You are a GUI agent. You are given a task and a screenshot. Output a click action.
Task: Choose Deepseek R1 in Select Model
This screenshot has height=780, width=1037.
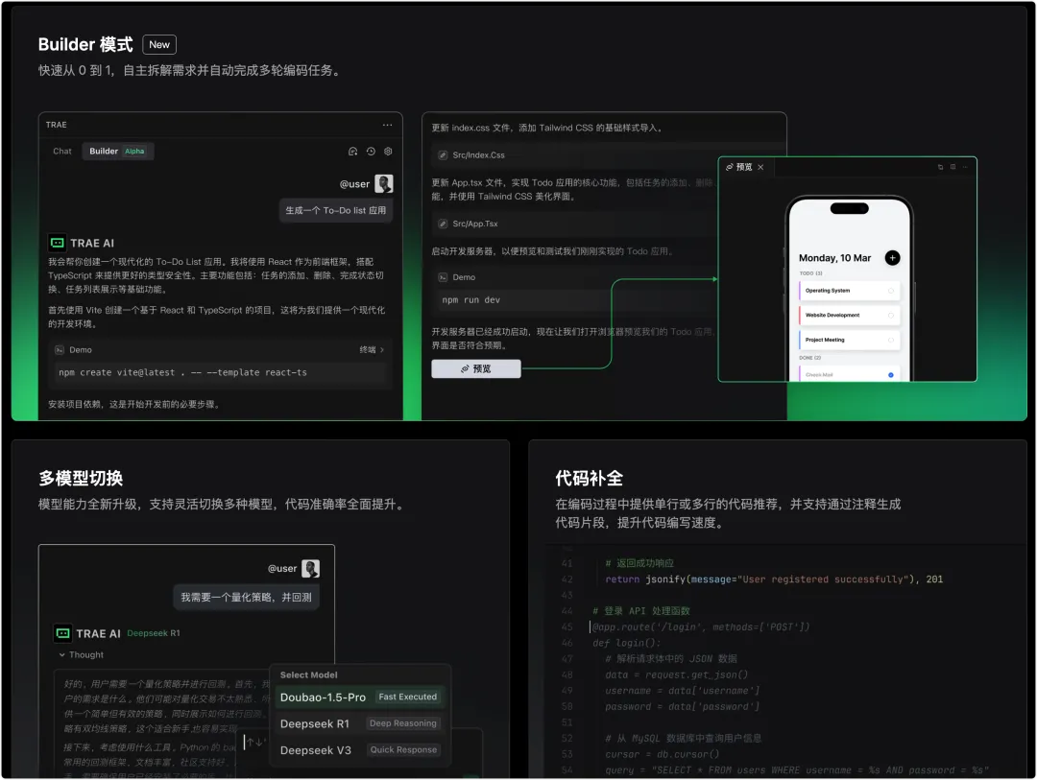tap(360, 723)
